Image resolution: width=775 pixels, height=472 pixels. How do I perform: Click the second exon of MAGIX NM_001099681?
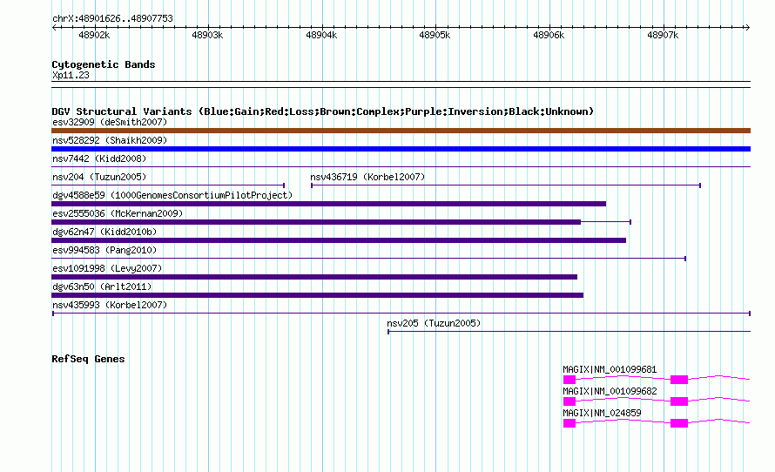[x=679, y=380]
